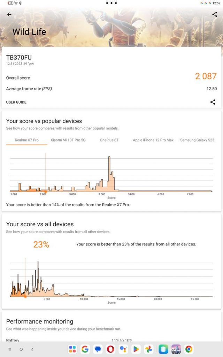Viewport: 223px width, 357px height.
Task: Tap the Android home circle button
Action: [x=21, y=349]
